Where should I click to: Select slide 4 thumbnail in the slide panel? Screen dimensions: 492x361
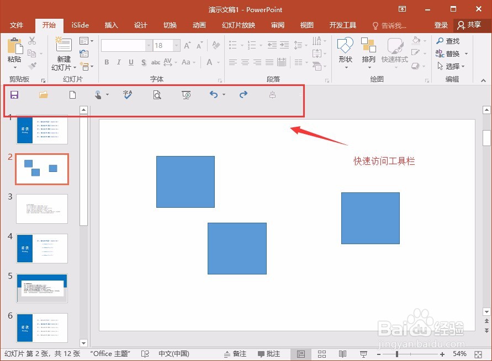point(43,248)
